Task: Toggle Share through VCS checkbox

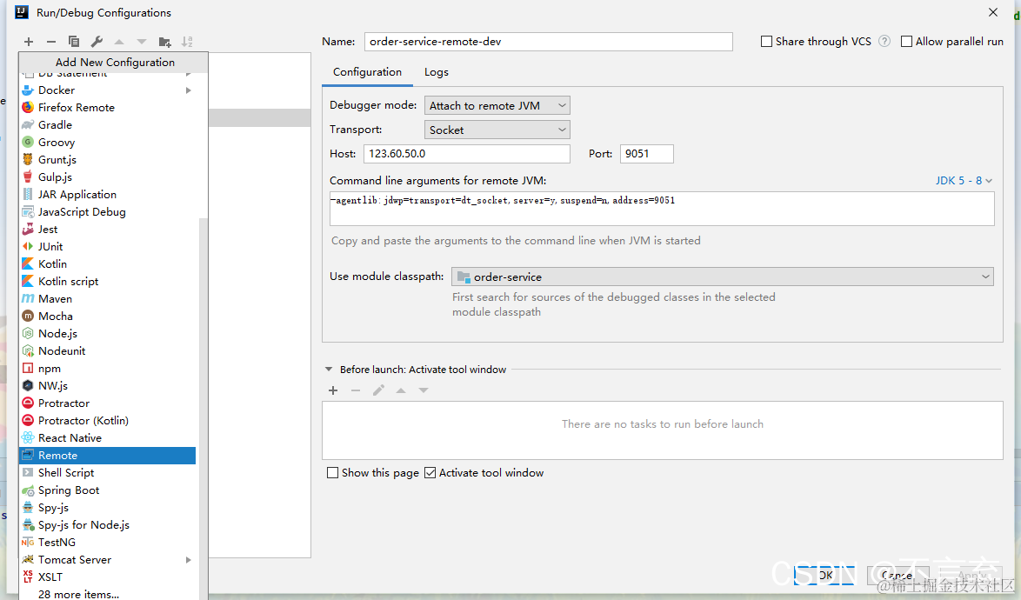Action: [x=766, y=41]
